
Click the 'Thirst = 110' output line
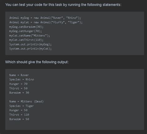(19, 115)
